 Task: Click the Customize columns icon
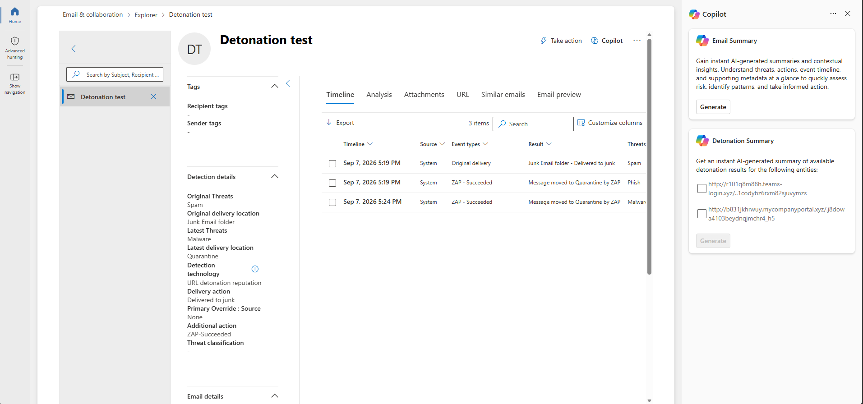[x=581, y=123]
